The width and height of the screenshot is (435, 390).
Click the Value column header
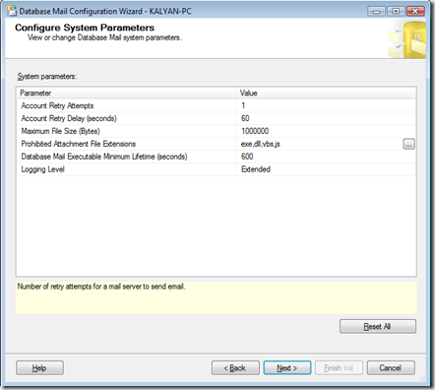pos(326,93)
